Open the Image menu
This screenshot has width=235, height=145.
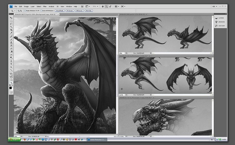click(x=26, y=6)
